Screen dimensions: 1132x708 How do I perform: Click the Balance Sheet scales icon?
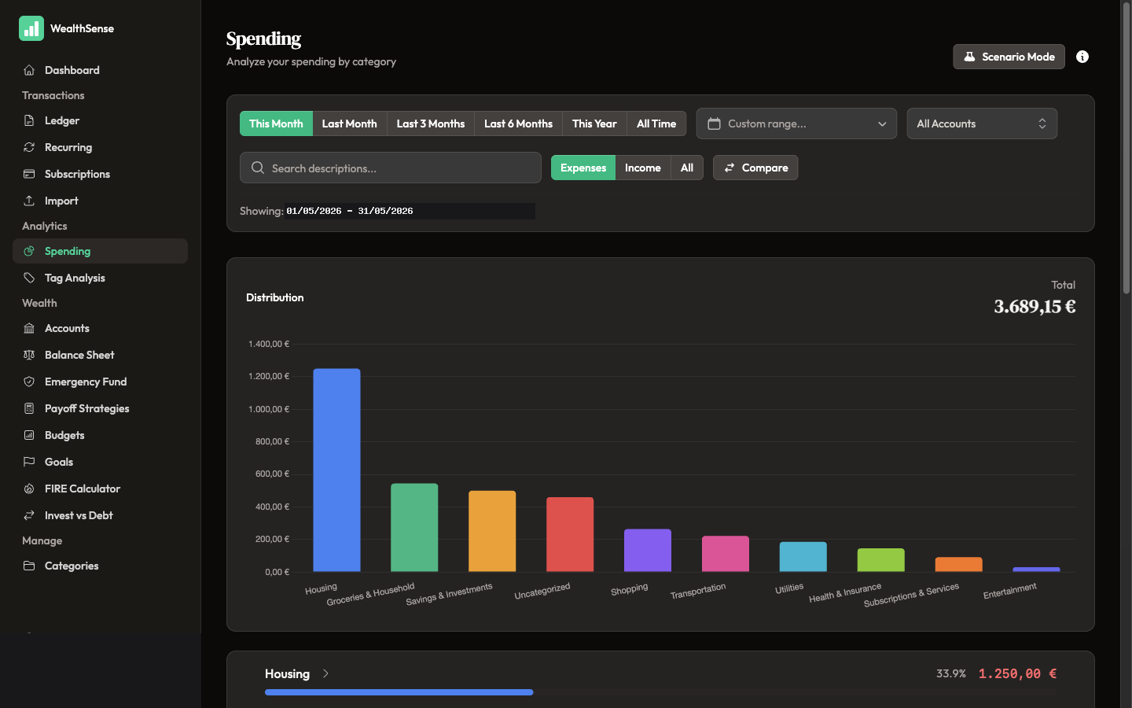pyautogui.click(x=29, y=355)
